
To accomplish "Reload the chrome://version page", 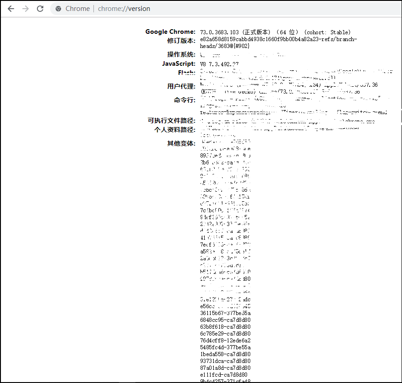I will pos(40,9).
